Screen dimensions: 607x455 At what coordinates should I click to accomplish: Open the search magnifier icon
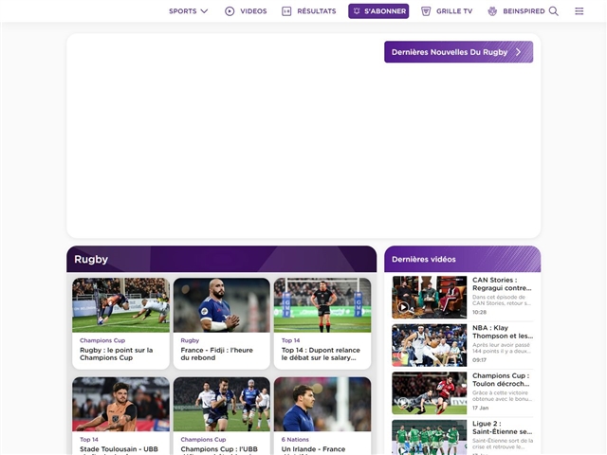554,11
